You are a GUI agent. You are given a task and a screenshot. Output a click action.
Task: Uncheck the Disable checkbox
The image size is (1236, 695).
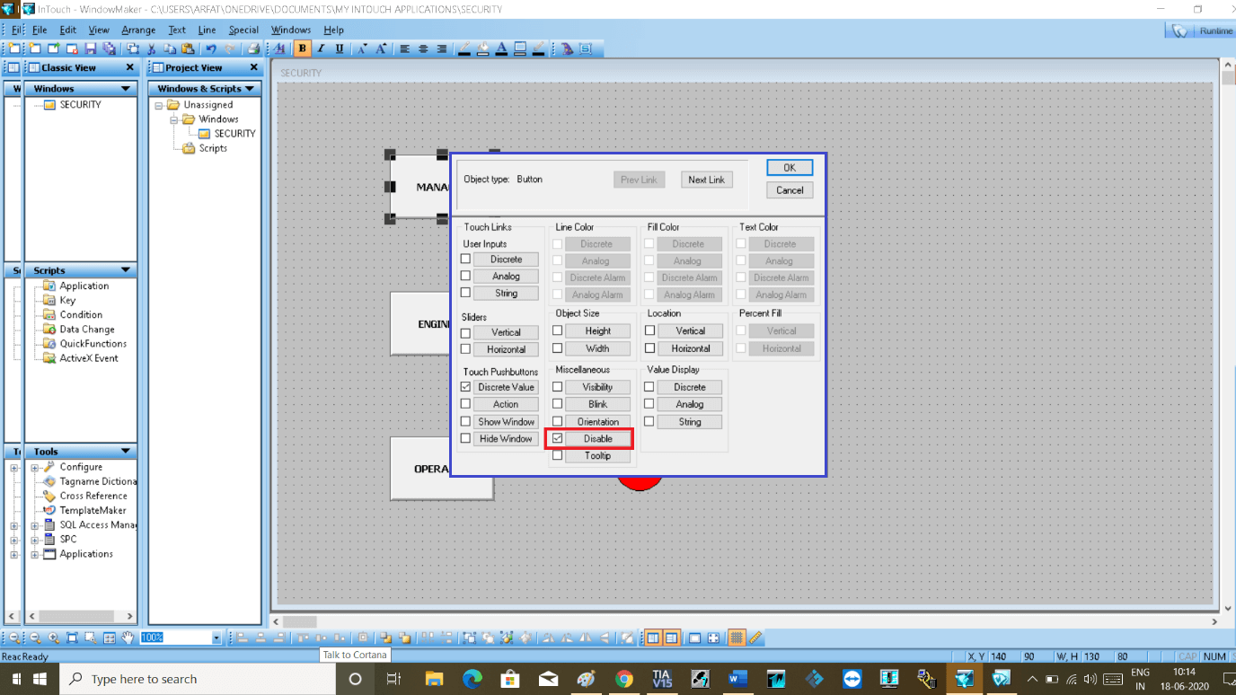point(558,438)
